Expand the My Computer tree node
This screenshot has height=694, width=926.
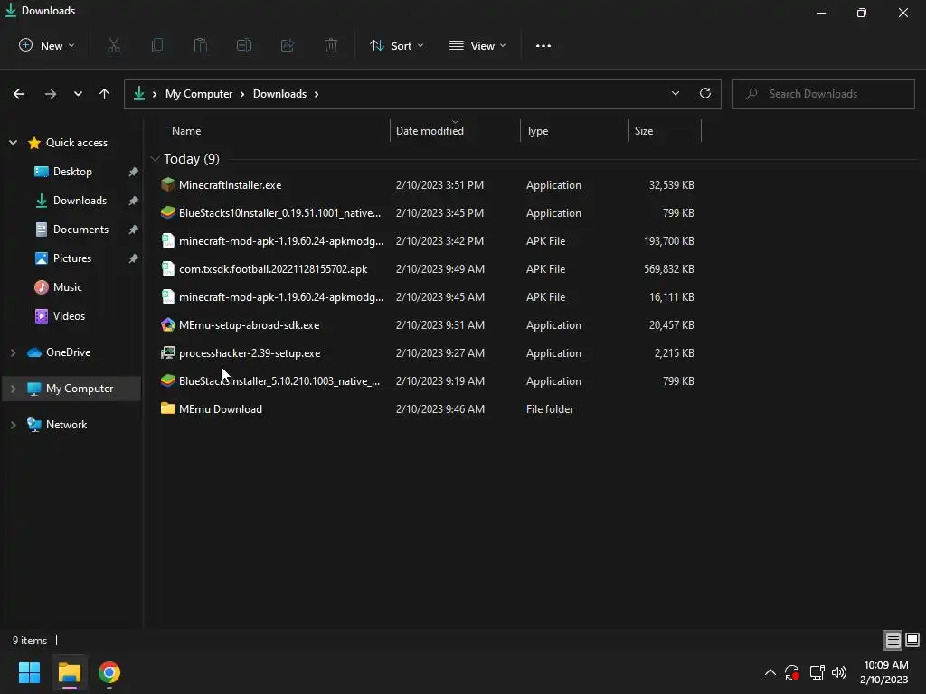pyautogui.click(x=13, y=389)
